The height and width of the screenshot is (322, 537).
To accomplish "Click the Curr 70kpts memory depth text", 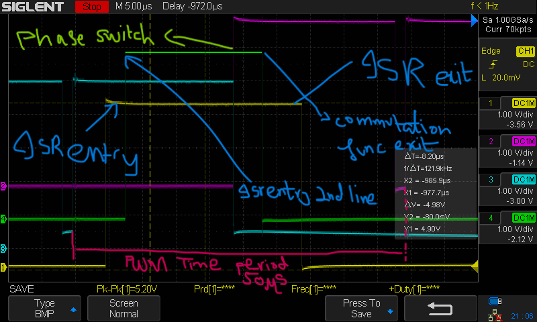I will [508, 30].
